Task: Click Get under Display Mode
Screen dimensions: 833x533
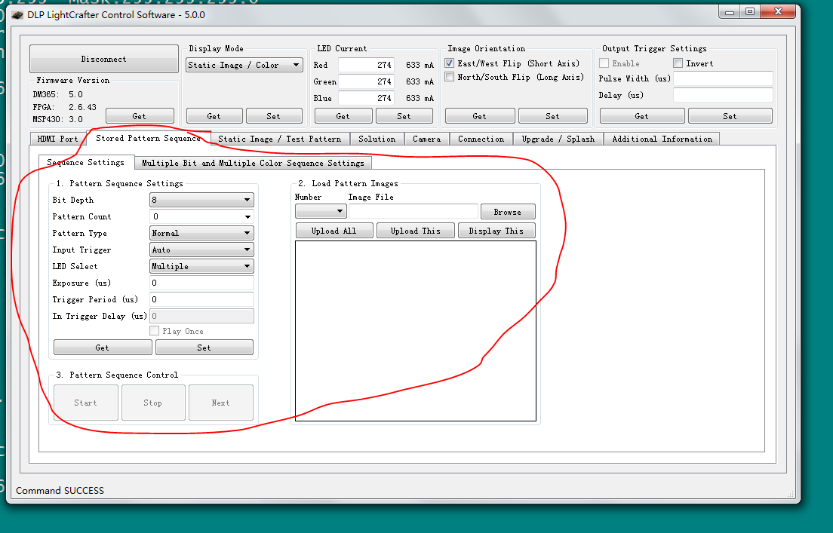Action: [x=214, y=116]
